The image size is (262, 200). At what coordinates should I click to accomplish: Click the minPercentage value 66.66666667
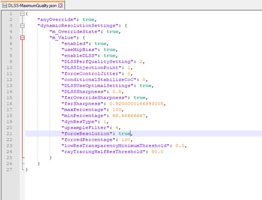tap(129, 116)
